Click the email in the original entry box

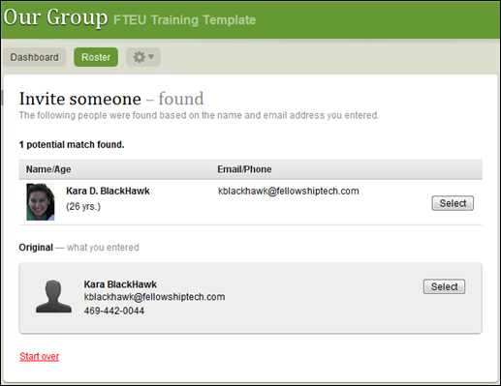pyautogui.click(x=154, y=297)
